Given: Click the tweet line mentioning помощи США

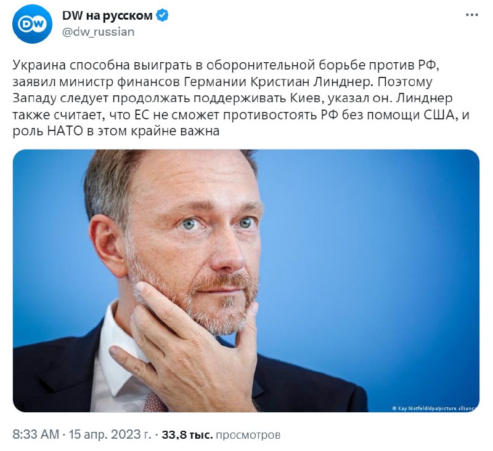Looking at the screenshot, I should pyautogui.click(x=241, y=115).
